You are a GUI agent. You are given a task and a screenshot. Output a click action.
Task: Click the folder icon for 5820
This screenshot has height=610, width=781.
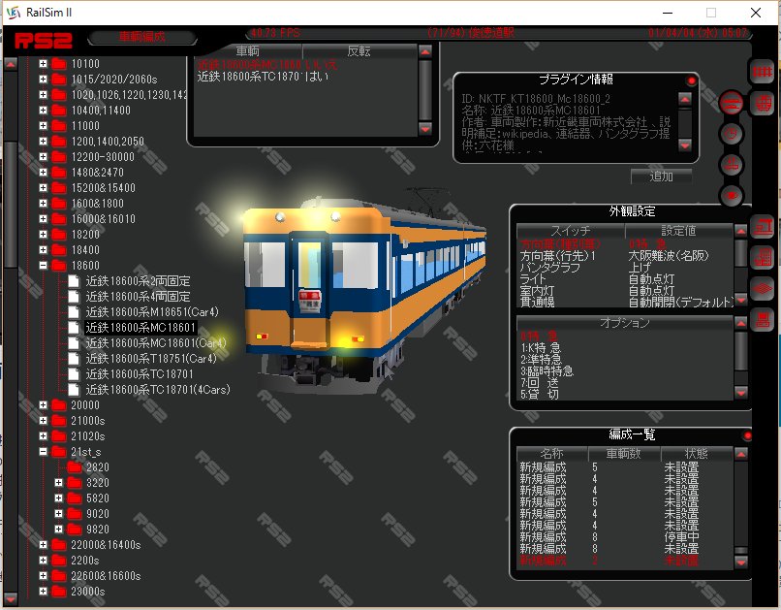point(75,498)
